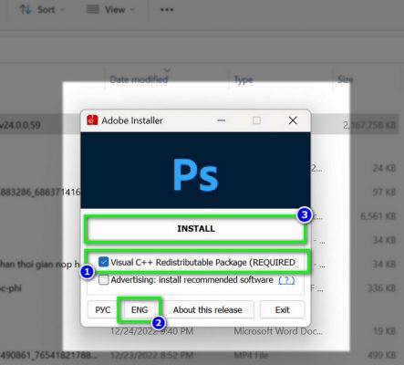This screenshot has width=404, height=365.
Task: Click the View layout icon
Action: [93, 10]
